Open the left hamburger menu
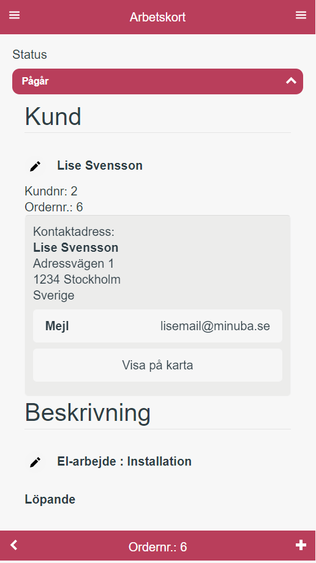The width and height of the screenshot is (316, 563). coord(14,15)
